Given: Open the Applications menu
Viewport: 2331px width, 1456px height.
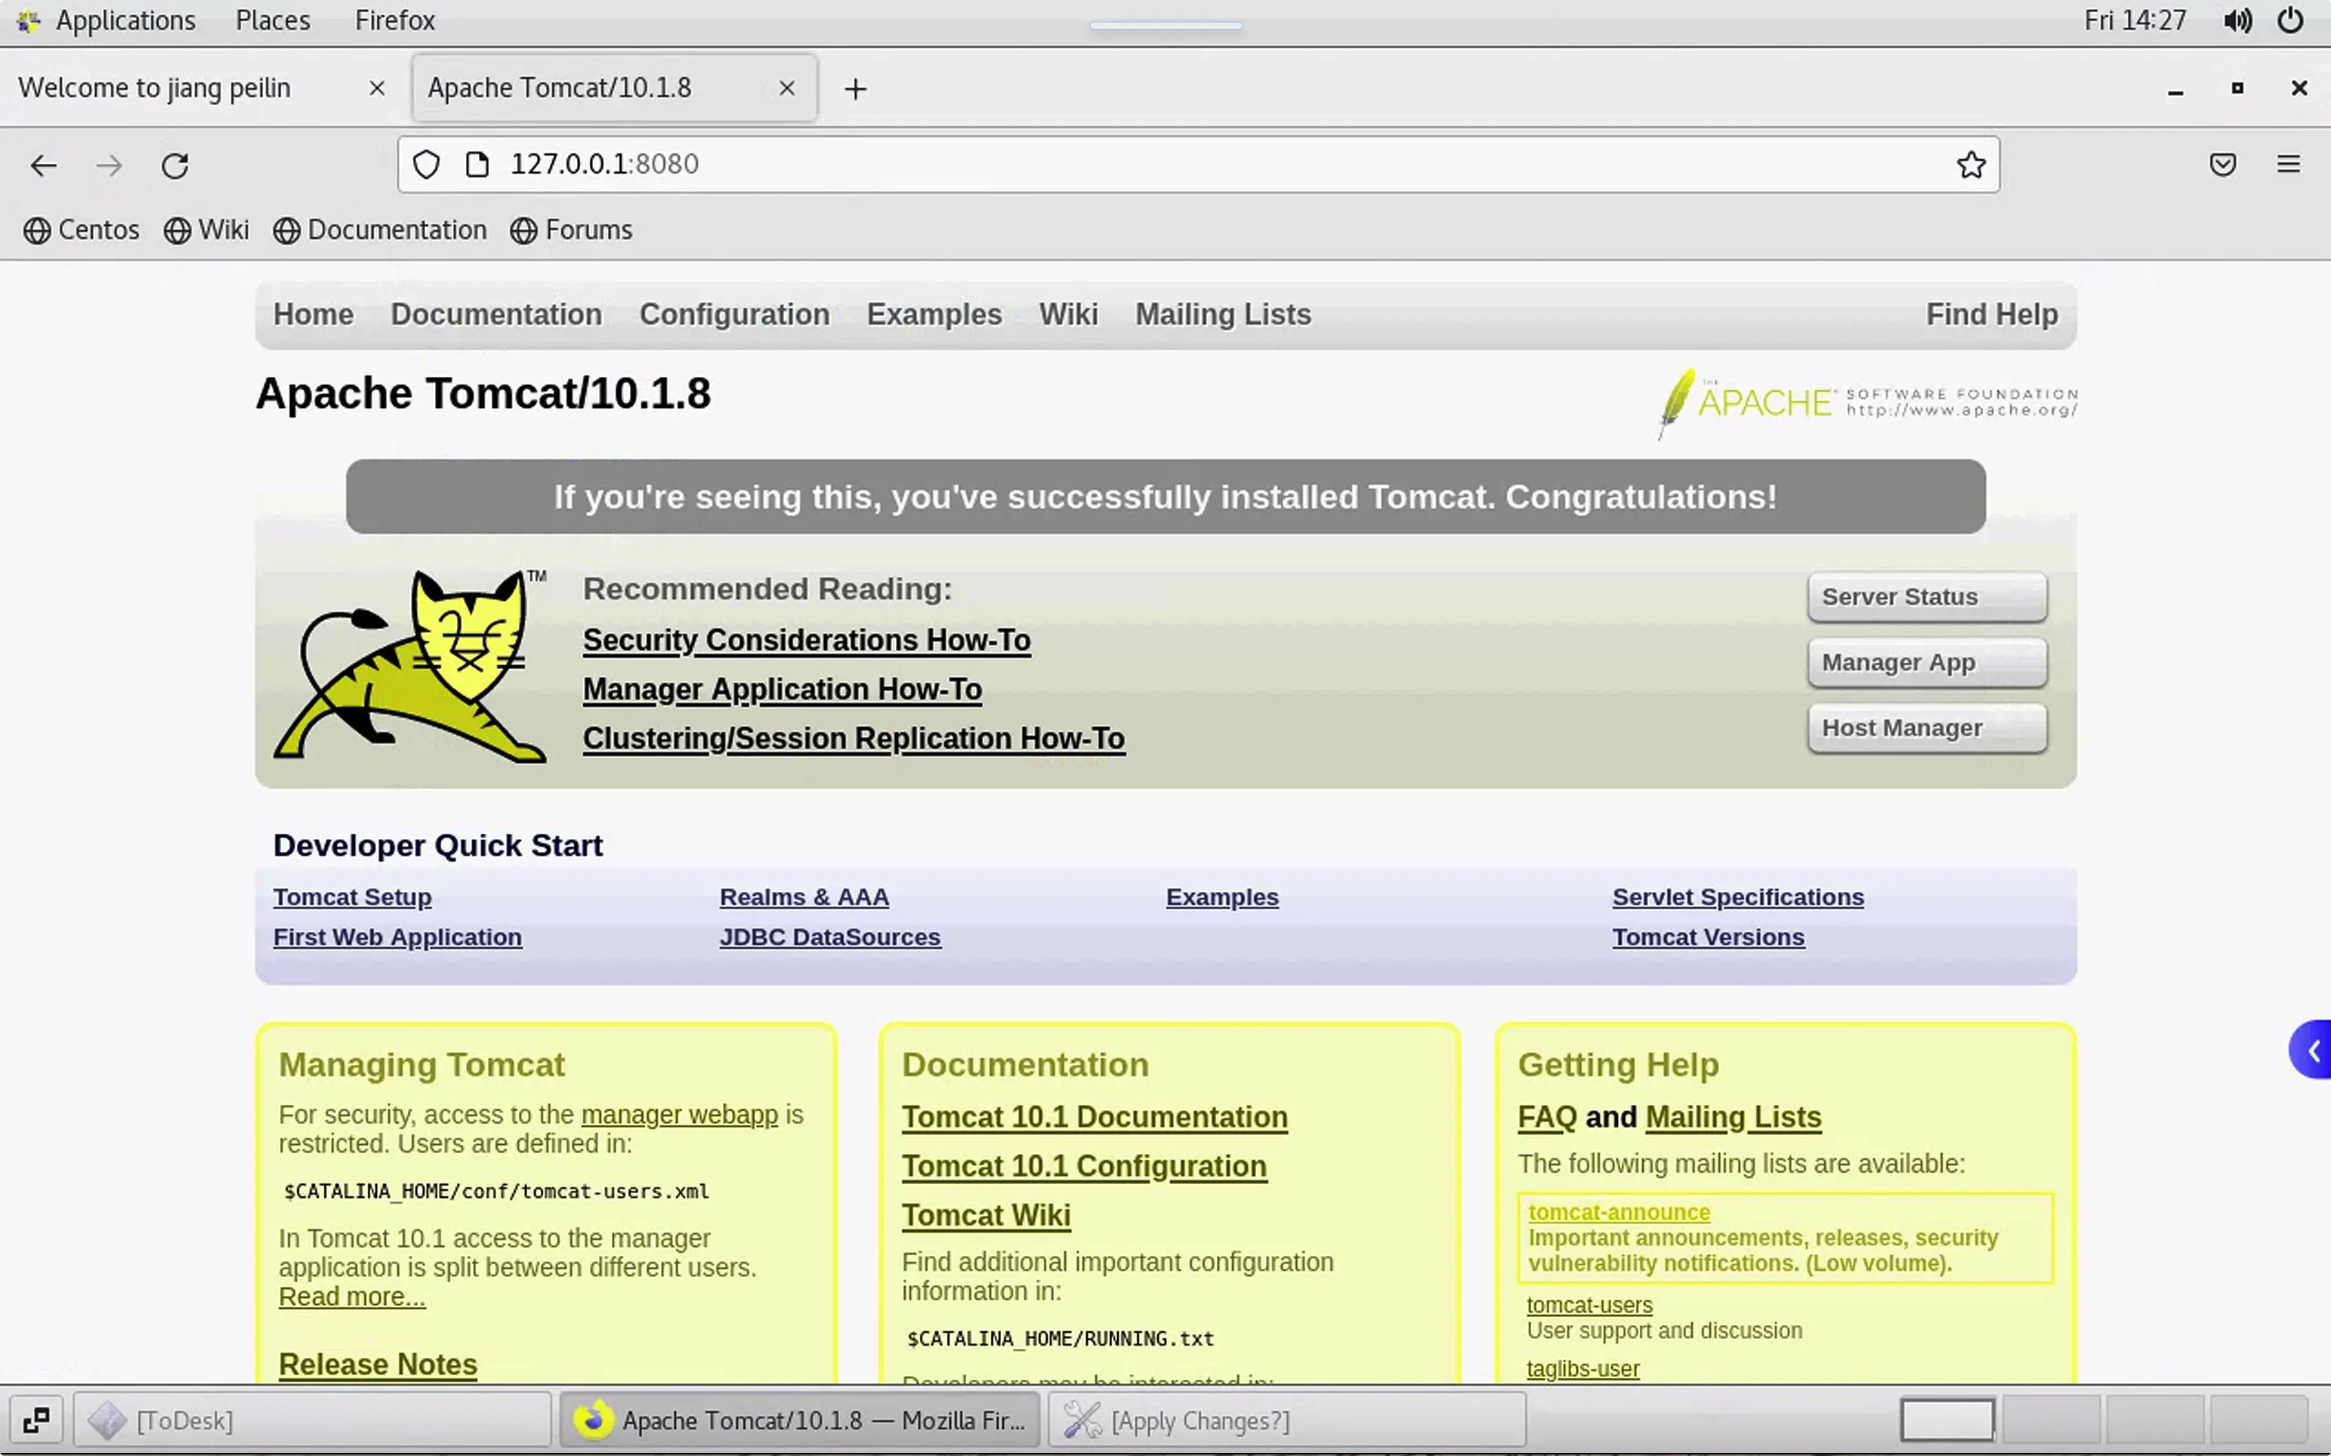Looking at the screenshot, I should (x=125, y=20).
